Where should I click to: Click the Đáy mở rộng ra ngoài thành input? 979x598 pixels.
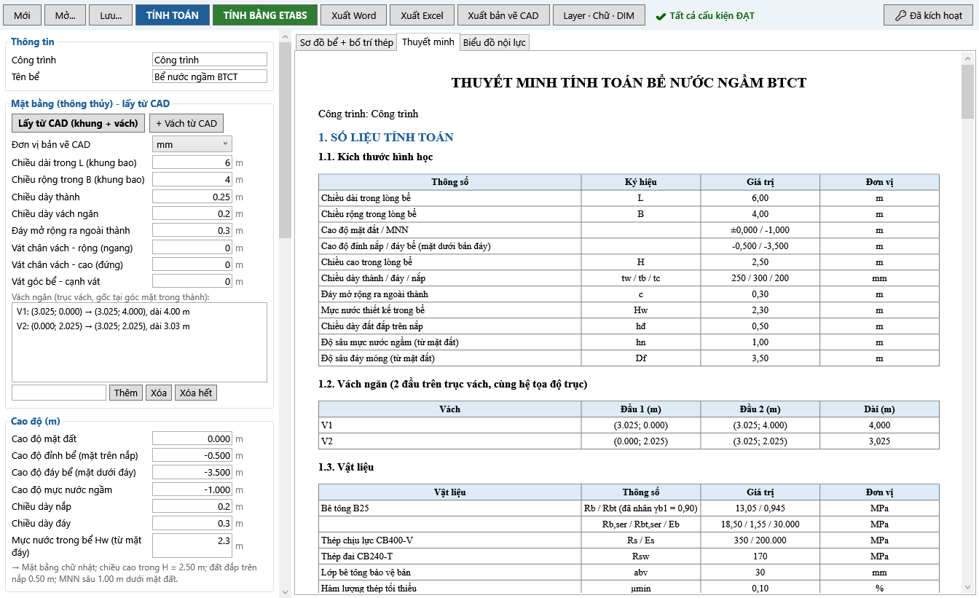(x=192, y=230)
